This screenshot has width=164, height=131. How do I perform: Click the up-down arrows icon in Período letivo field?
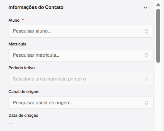pyautogui.click(x=146, y=79)
